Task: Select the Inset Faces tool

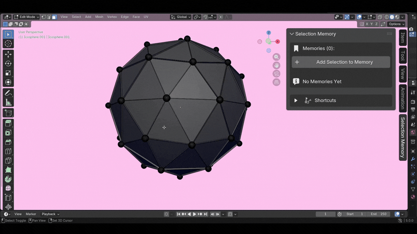Action: point(8,133)
